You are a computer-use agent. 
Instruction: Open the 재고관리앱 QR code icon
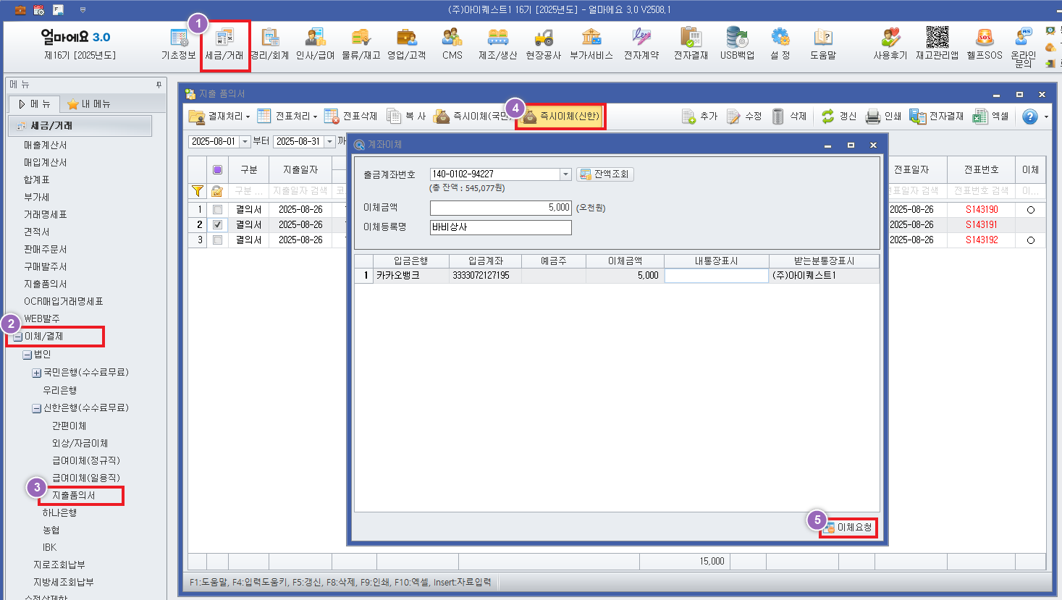(937, 43)
